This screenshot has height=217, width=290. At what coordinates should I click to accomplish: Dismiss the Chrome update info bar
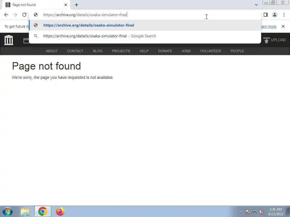coord(283,26)
